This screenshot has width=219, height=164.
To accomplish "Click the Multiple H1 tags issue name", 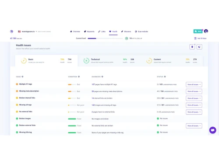I will coord(25,84).
